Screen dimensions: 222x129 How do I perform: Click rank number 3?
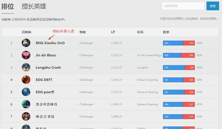pyautogui.click(x=11, y=67)
